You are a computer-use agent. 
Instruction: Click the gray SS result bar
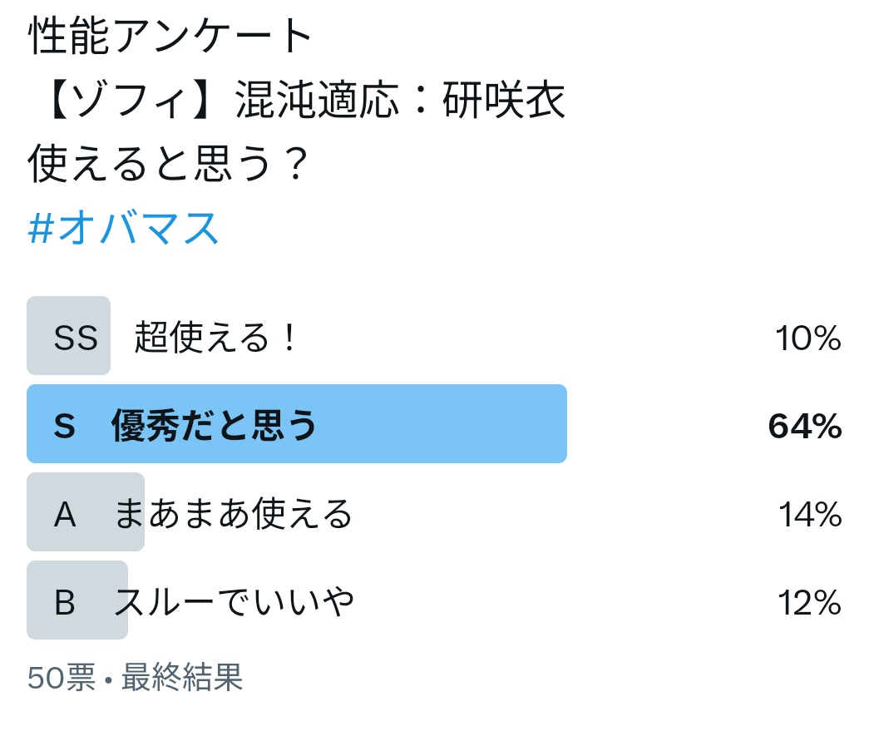tap(68, 336)
